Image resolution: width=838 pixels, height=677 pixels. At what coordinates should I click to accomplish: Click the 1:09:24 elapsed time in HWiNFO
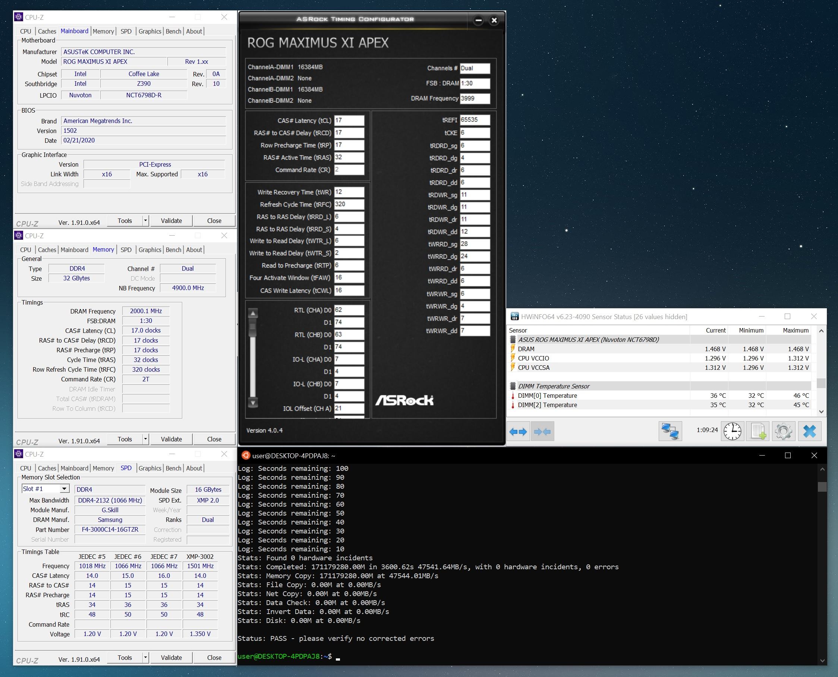707,430
